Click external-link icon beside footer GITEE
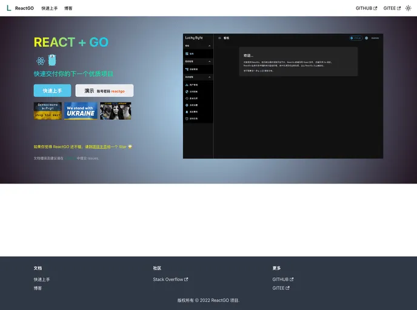Image resolution: width=417 pixels, height=310 pixels. (x=287, y=288)
